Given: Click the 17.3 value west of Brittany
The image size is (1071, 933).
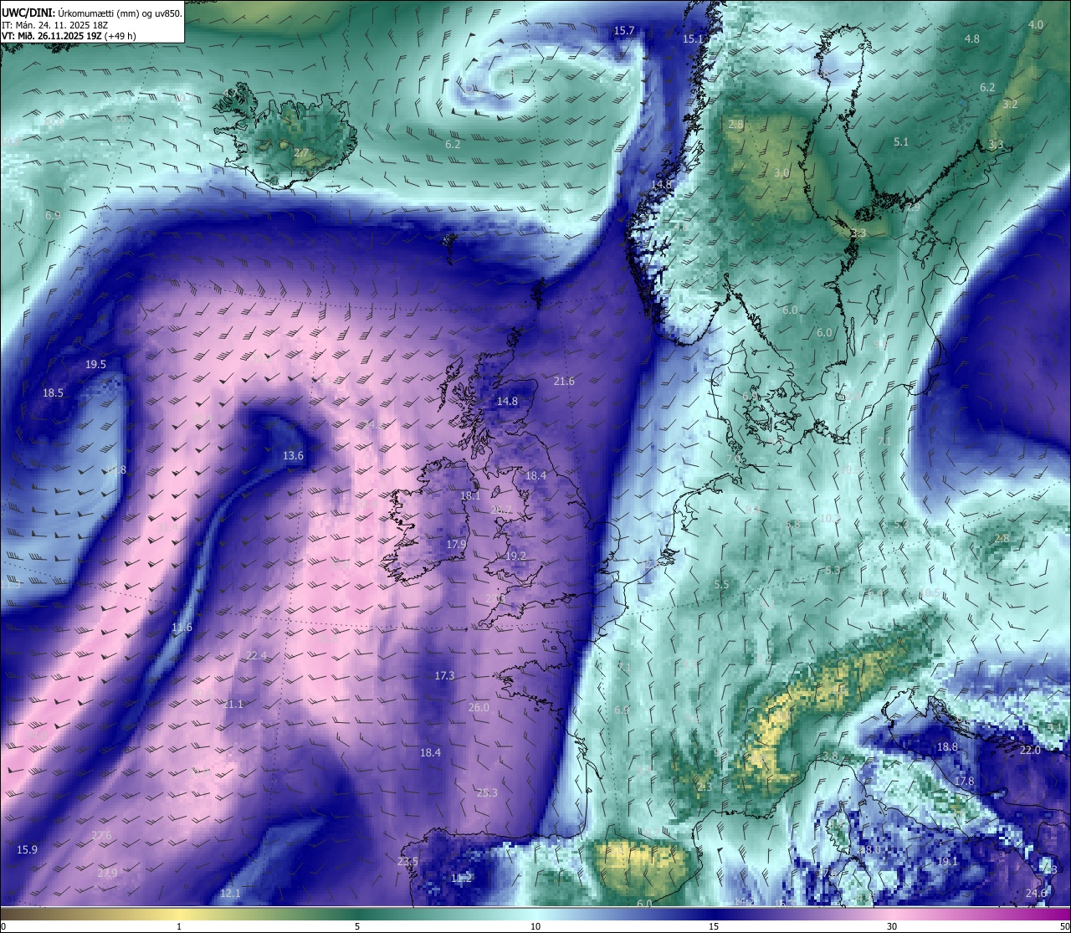Looking at the screenshot, I should click(445, 676).
